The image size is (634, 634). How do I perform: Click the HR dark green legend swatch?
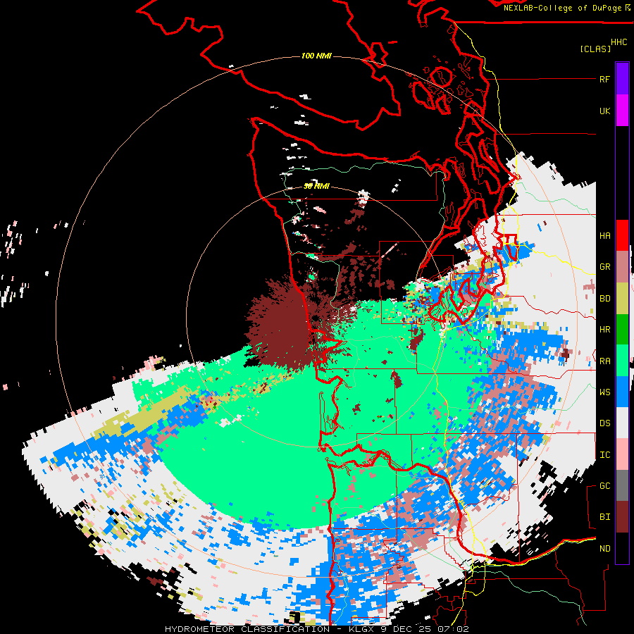pyautogui.click(x=622, y=330)
